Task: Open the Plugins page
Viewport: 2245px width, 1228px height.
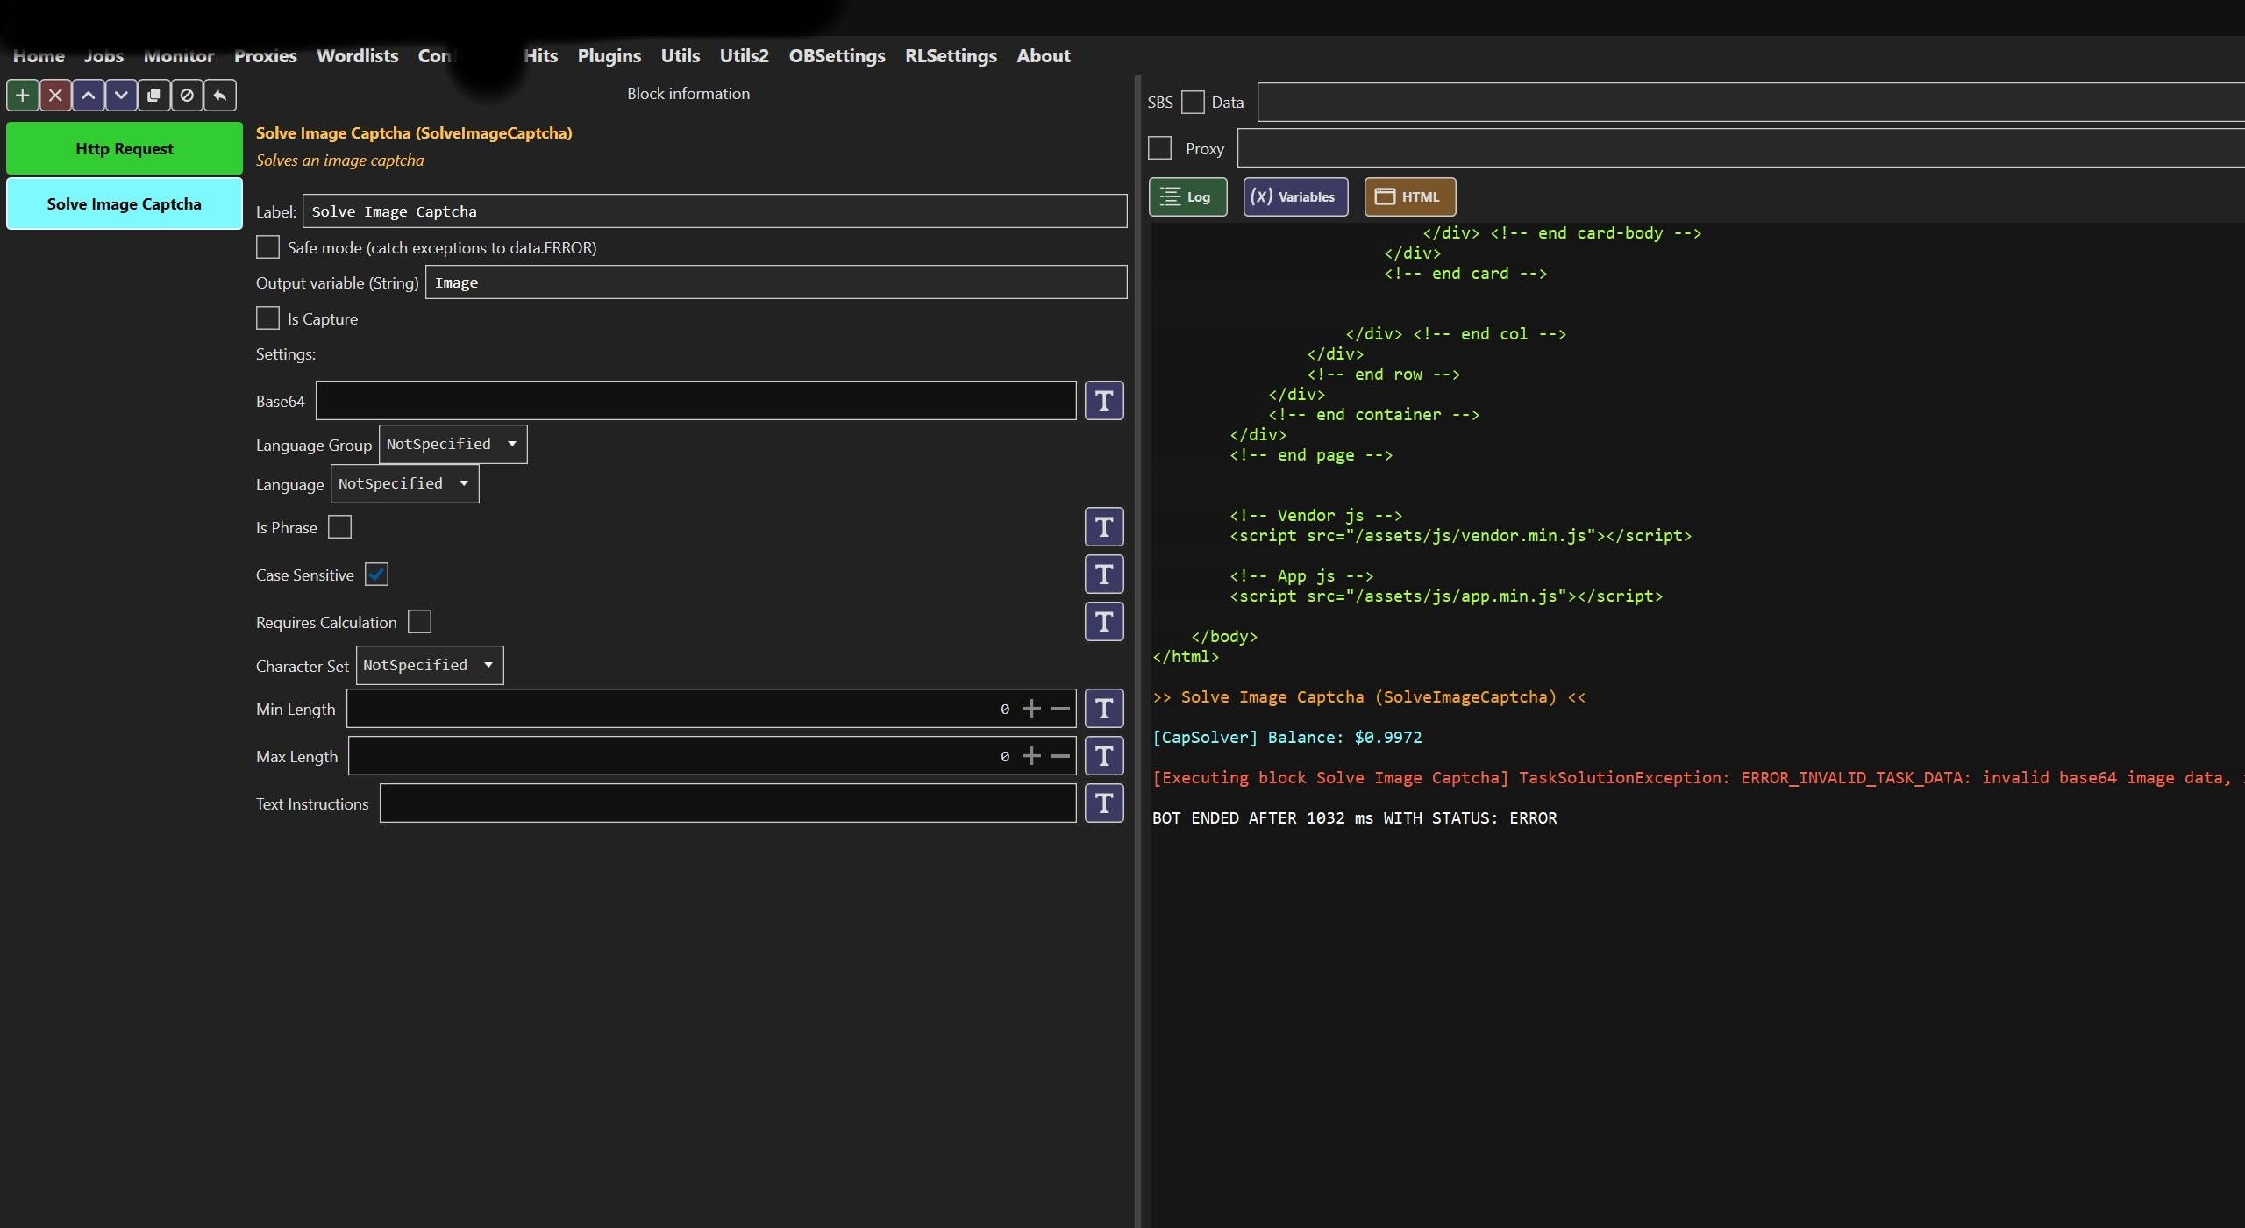Action: click(x=609, y=56)
